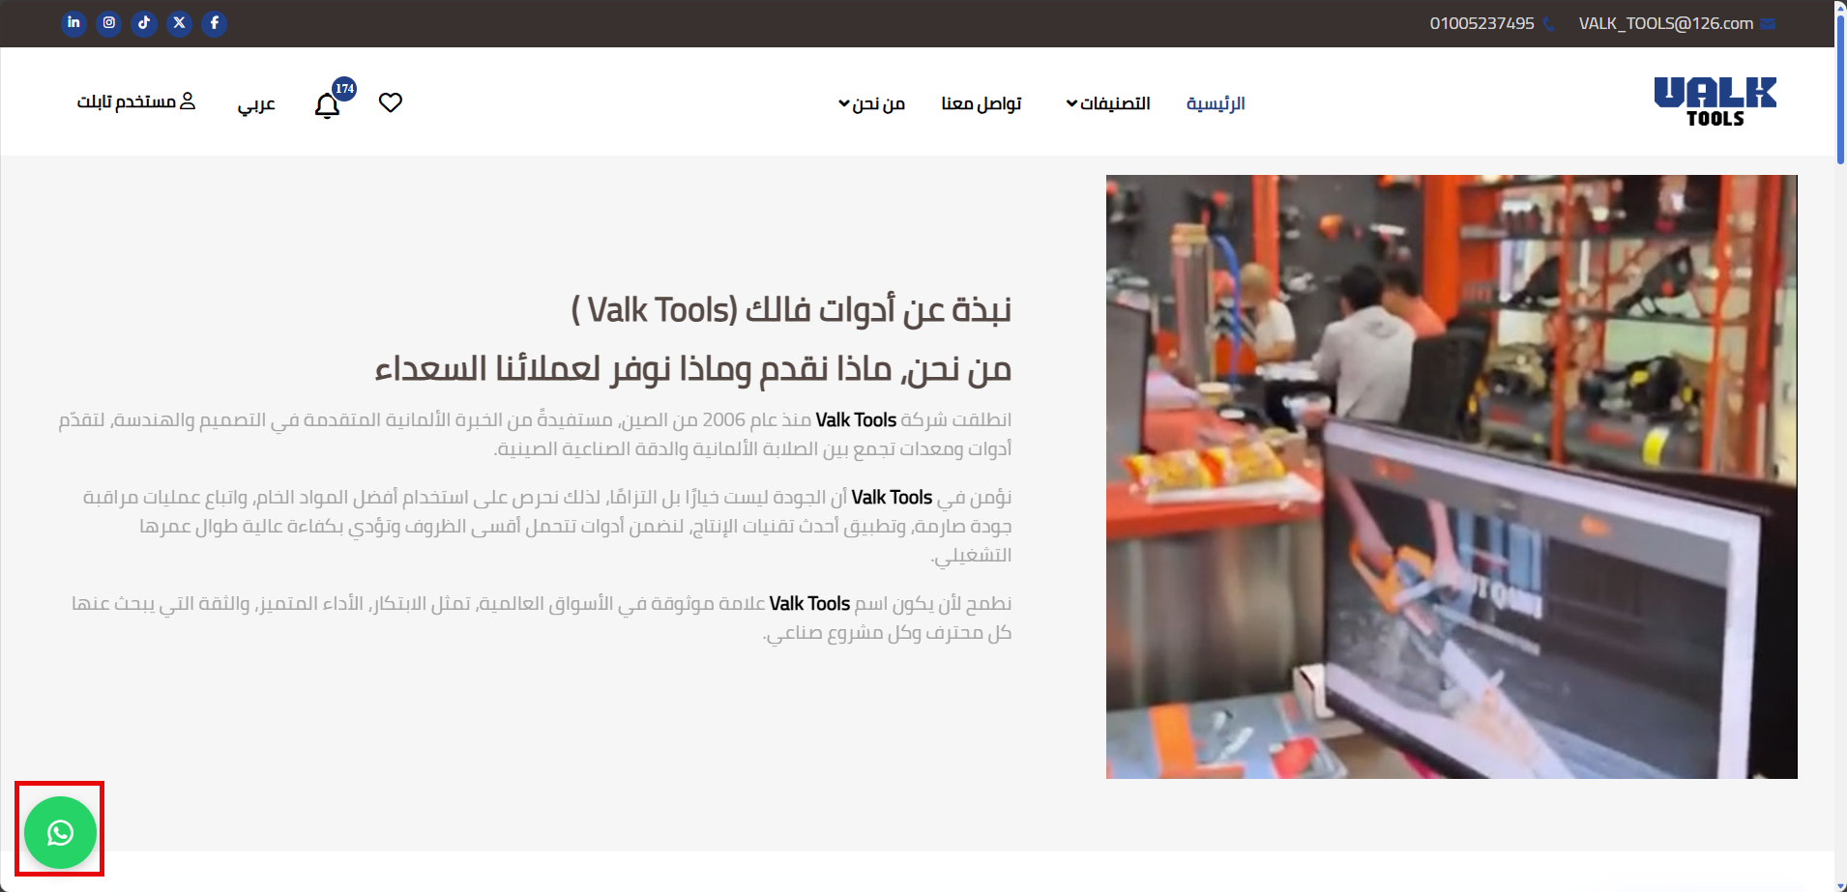
Task: Open the LinkedIn social icon
Action: pyautogui.click(x=73, y=23)
